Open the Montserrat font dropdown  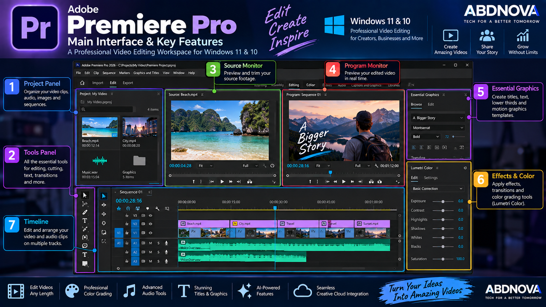pos(438,128)
